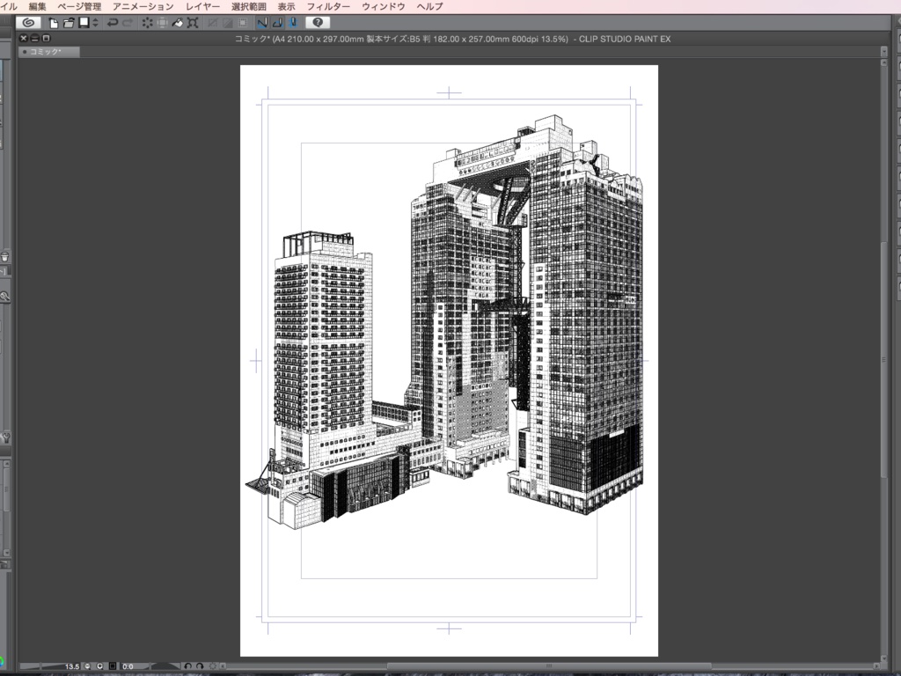Open the レイヤー menu
The height and width of the screenshot is (676, 901).
point(203,6)
